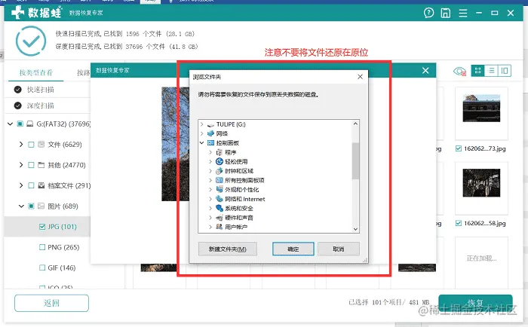Click the save scan result disk icon
Viewport: 528px width, 327px height.
pos(446,13)
